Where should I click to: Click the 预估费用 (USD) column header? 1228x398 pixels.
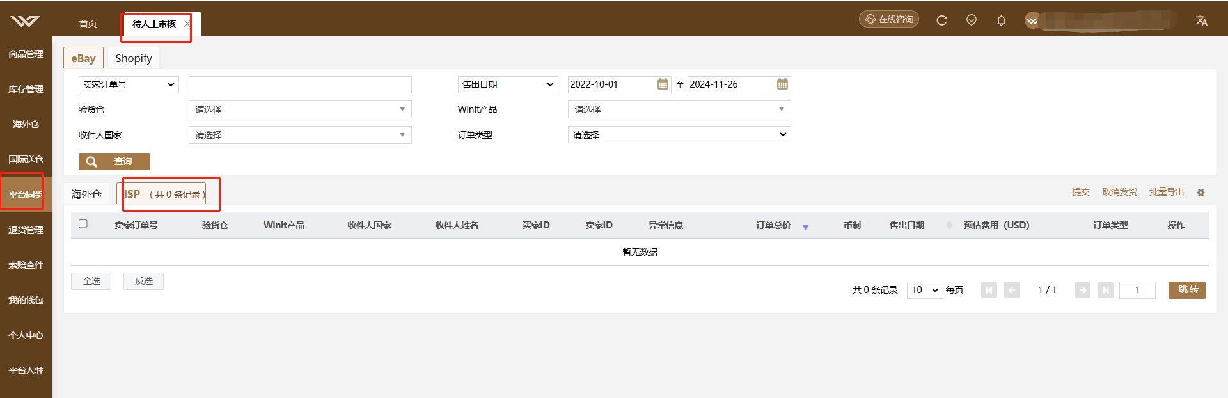click(x=996, y=225)
